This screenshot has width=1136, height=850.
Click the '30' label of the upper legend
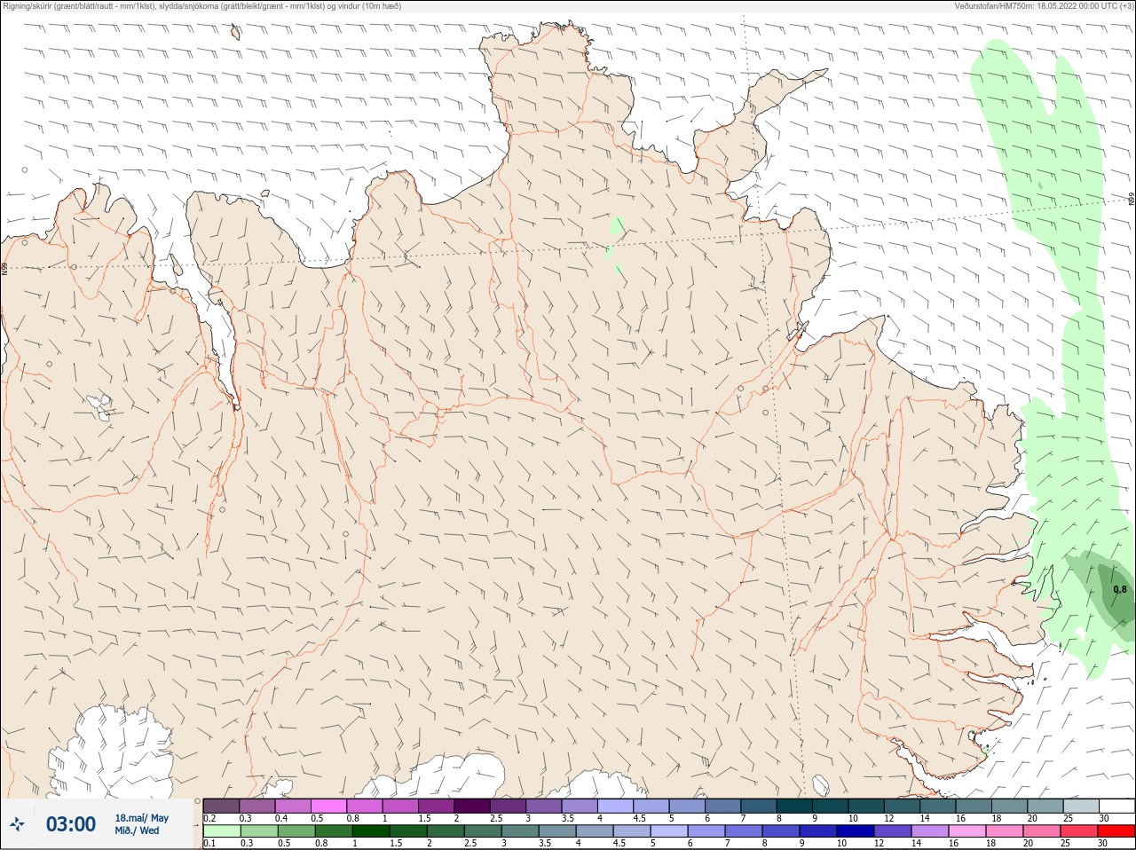1103,818
